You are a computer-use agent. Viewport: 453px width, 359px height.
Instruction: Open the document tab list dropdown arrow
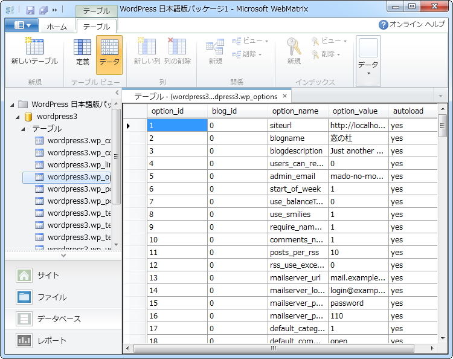click(x=440, y=96)
